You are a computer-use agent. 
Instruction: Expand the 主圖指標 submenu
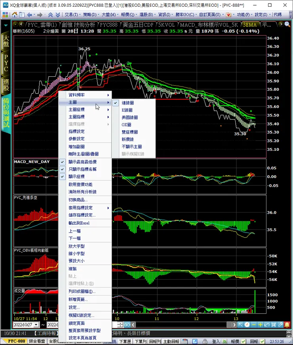point(86,117)
